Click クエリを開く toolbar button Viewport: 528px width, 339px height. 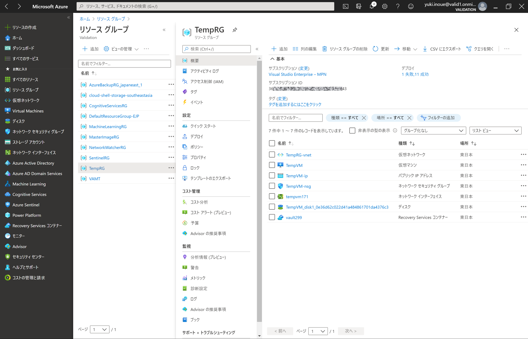click(480, 49)
